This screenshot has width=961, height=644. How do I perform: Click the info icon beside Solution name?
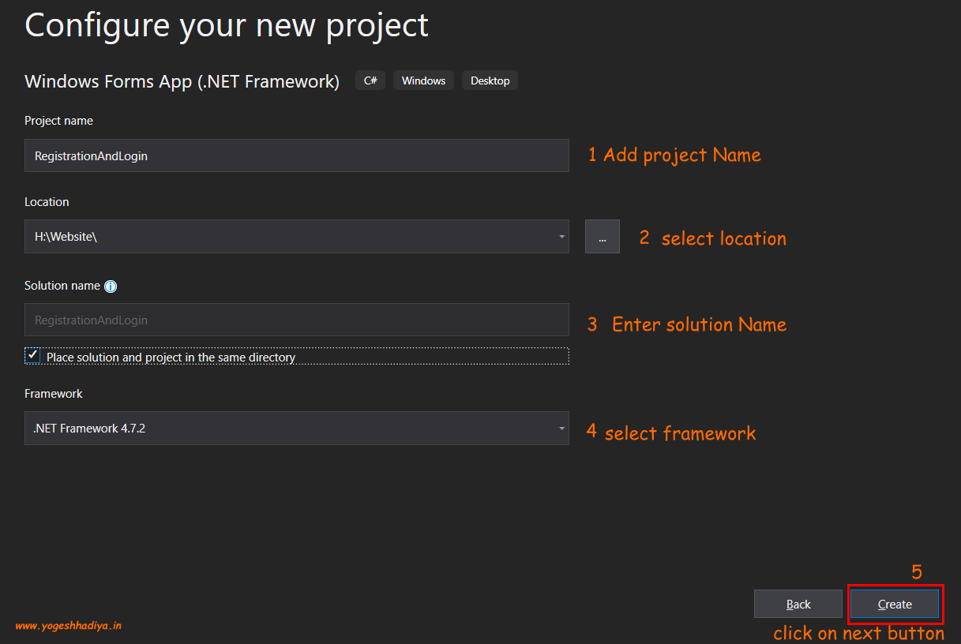(111, 286)
